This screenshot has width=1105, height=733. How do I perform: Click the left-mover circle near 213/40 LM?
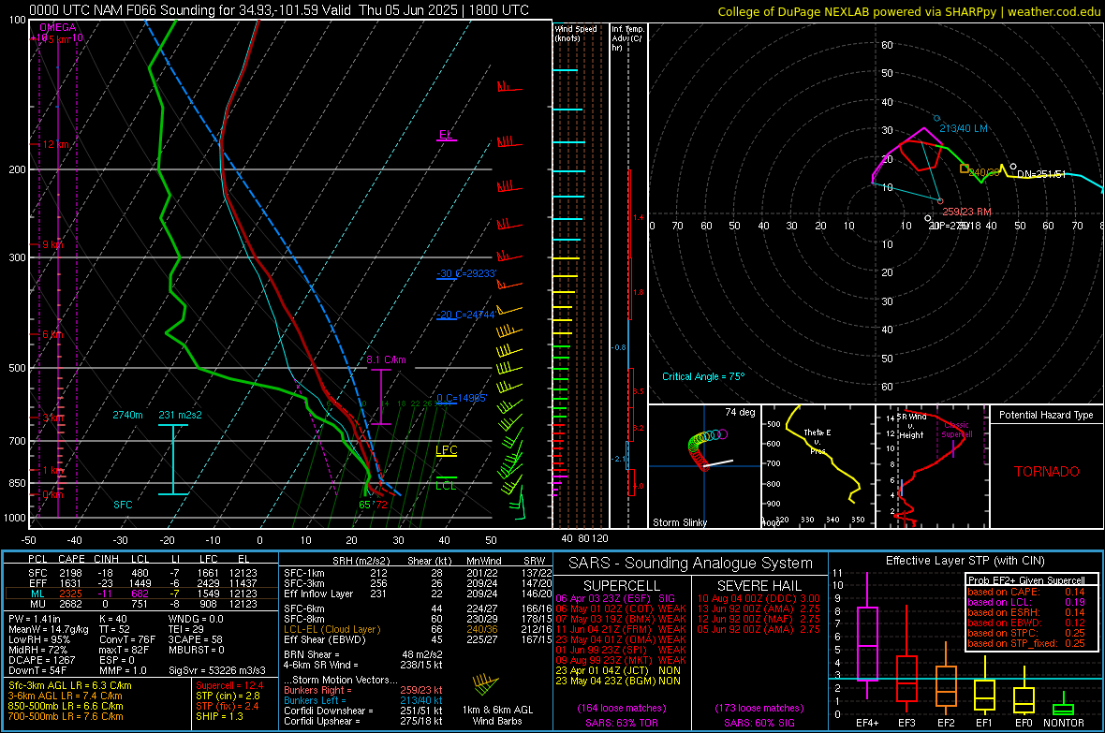(x=936, y=118)
